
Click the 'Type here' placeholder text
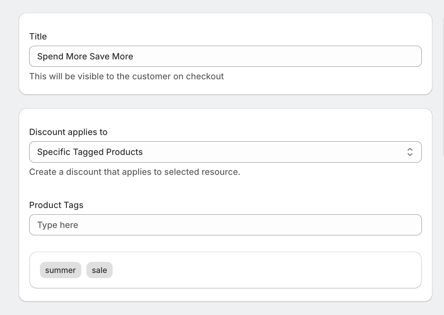pyautogui.click(x=58, y=225)
